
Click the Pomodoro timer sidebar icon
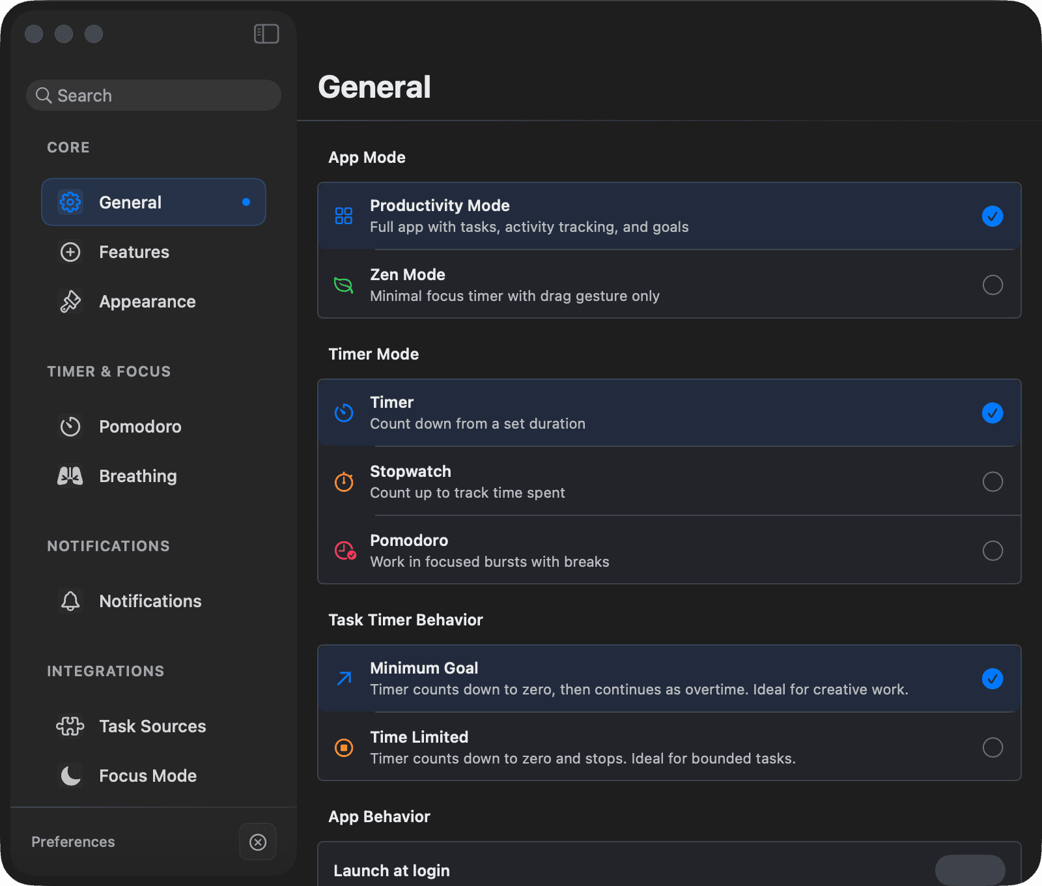(70, 427)
